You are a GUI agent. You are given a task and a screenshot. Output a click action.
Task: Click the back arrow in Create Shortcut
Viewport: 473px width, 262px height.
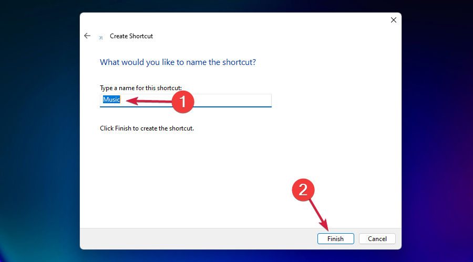point(87,36)
